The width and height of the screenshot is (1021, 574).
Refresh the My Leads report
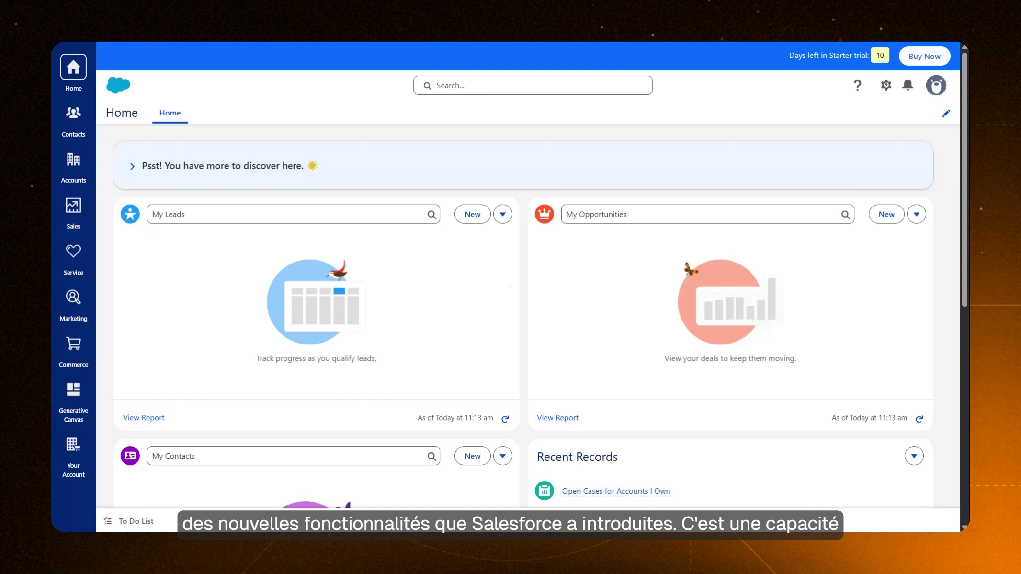(x=505, y=418)
